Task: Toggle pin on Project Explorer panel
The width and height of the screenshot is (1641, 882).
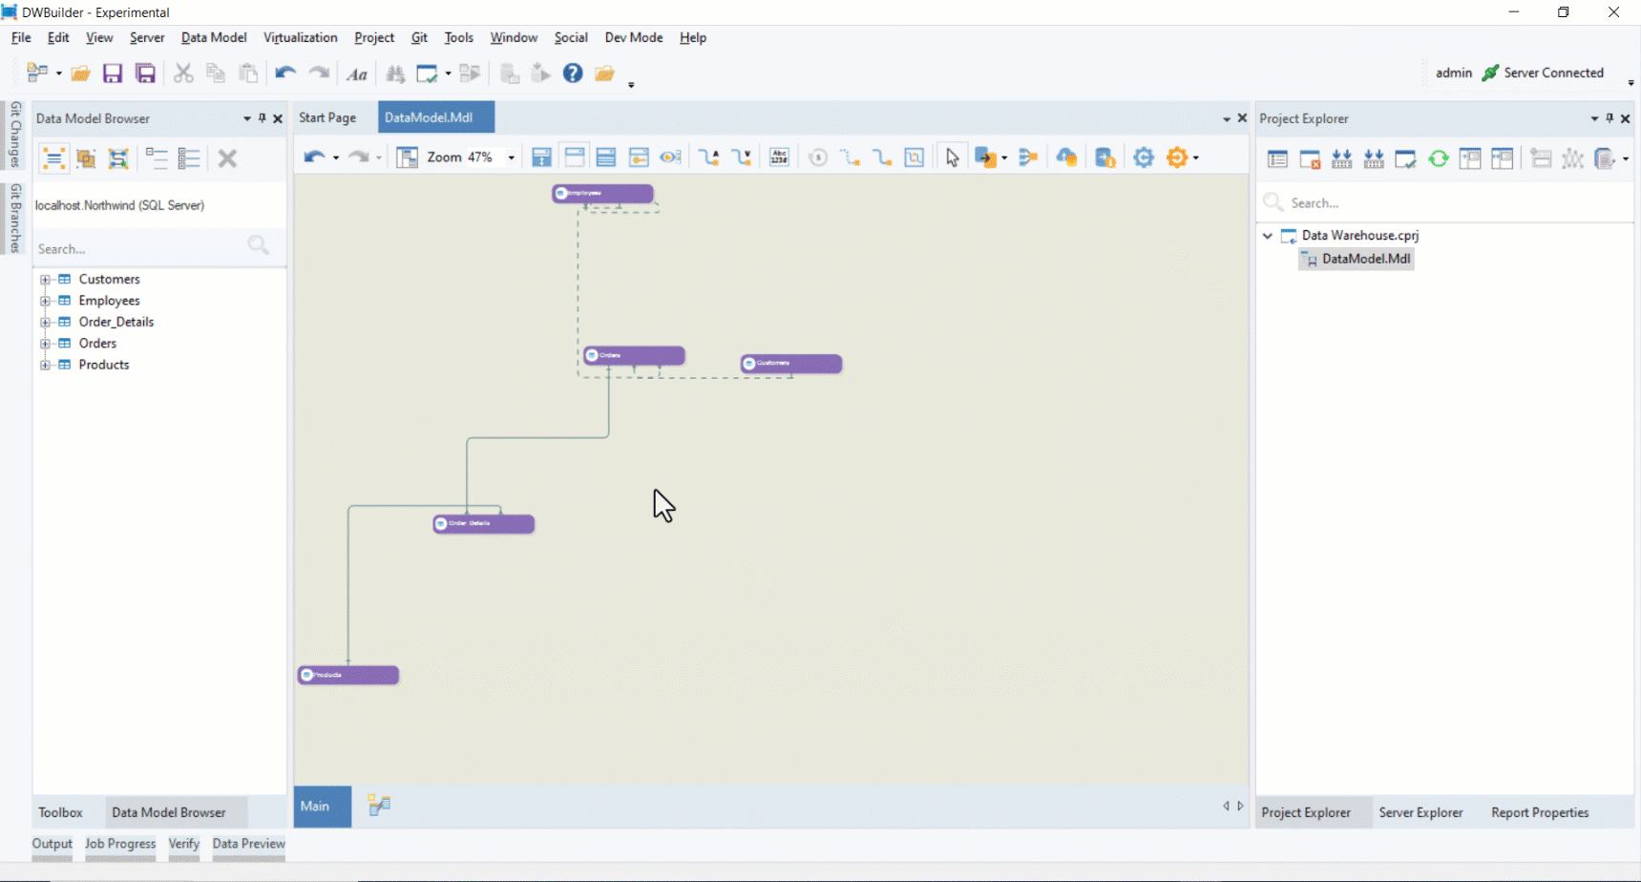Action: 1609,118
